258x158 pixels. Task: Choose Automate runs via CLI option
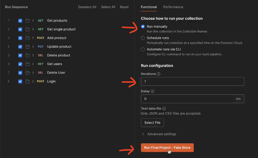click(143, 49)
